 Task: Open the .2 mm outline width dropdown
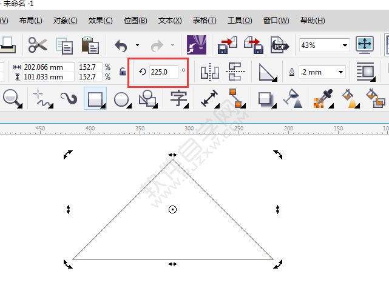(340, 72)
